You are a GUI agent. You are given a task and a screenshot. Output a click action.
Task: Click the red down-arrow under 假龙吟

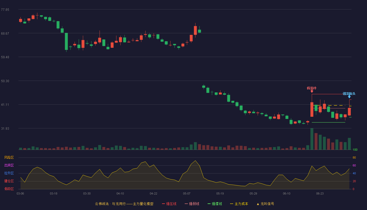click(x=312, y=91)
